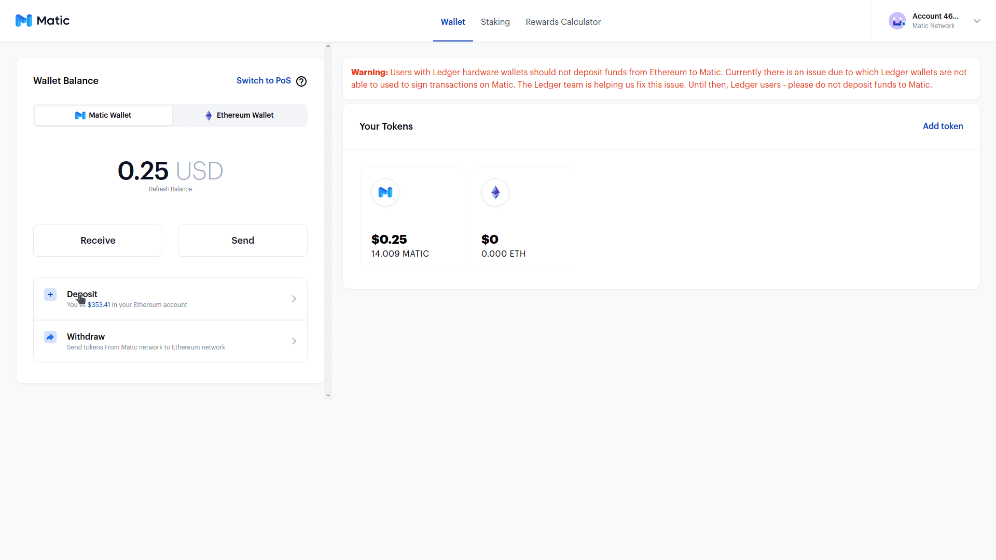996x560 pixels.
Task: Switch to the Ethereum Wallet toggle
Action: [240, 115]
